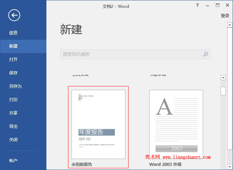This screenshot has width=233, height=170.
Task: Click the 登录 sign-in link
Action: tap(225, 16)
